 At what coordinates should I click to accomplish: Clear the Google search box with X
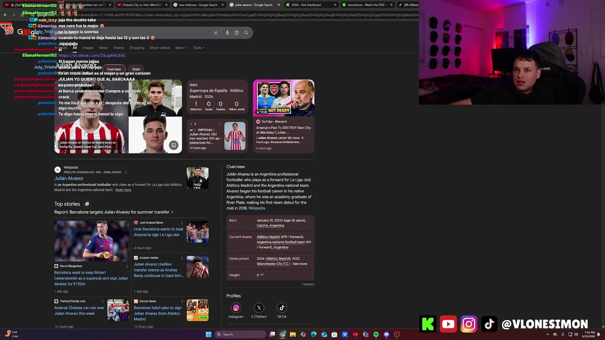[216, 33]
